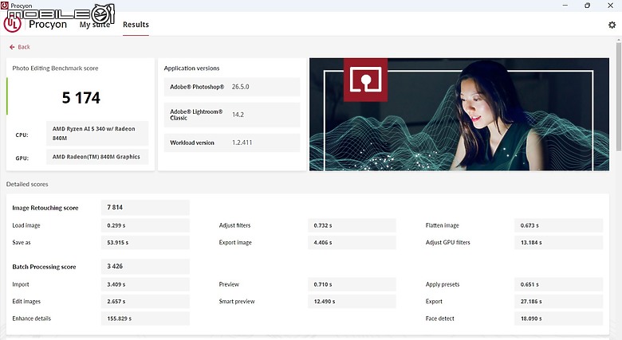622x340 pixels.
Task: Switch to the My suite tab
Action: click(x=95, y=25)
